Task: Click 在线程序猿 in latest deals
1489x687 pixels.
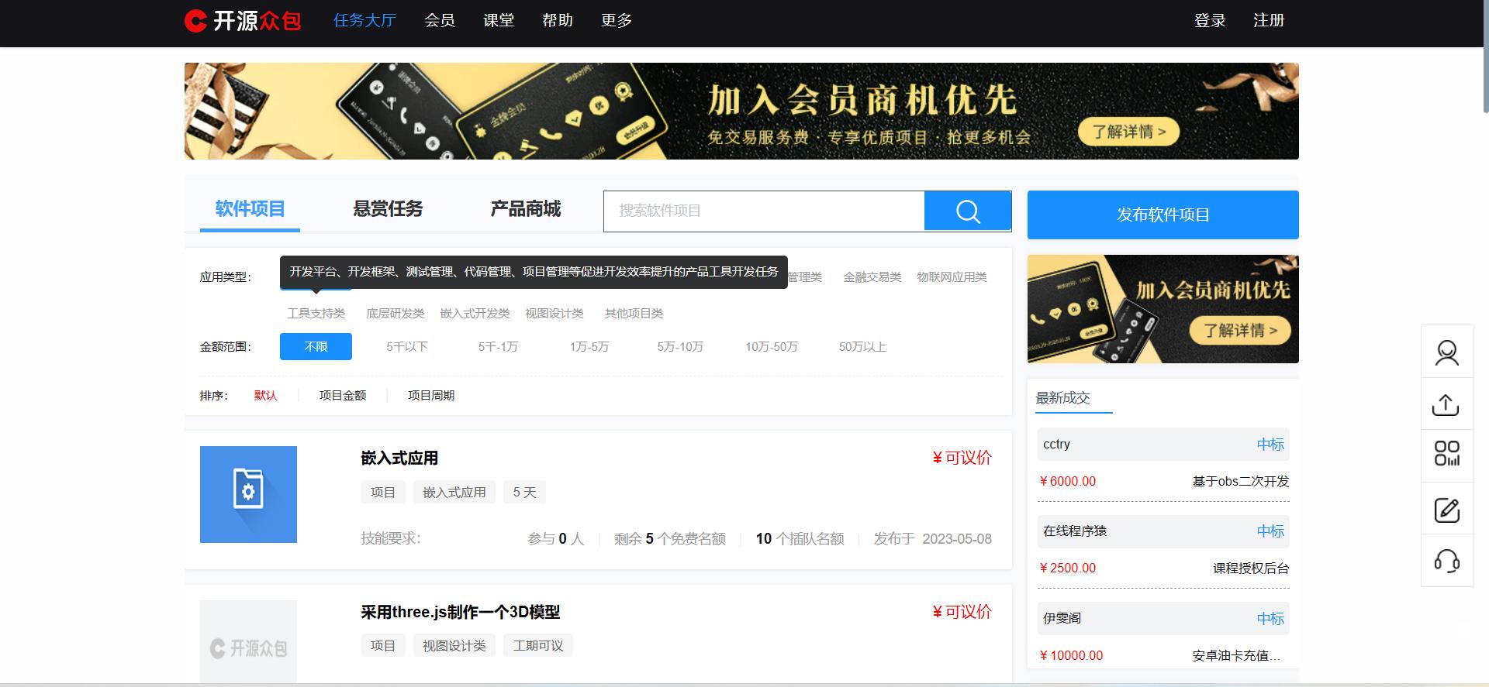Action: click(x=1075, y=531)
